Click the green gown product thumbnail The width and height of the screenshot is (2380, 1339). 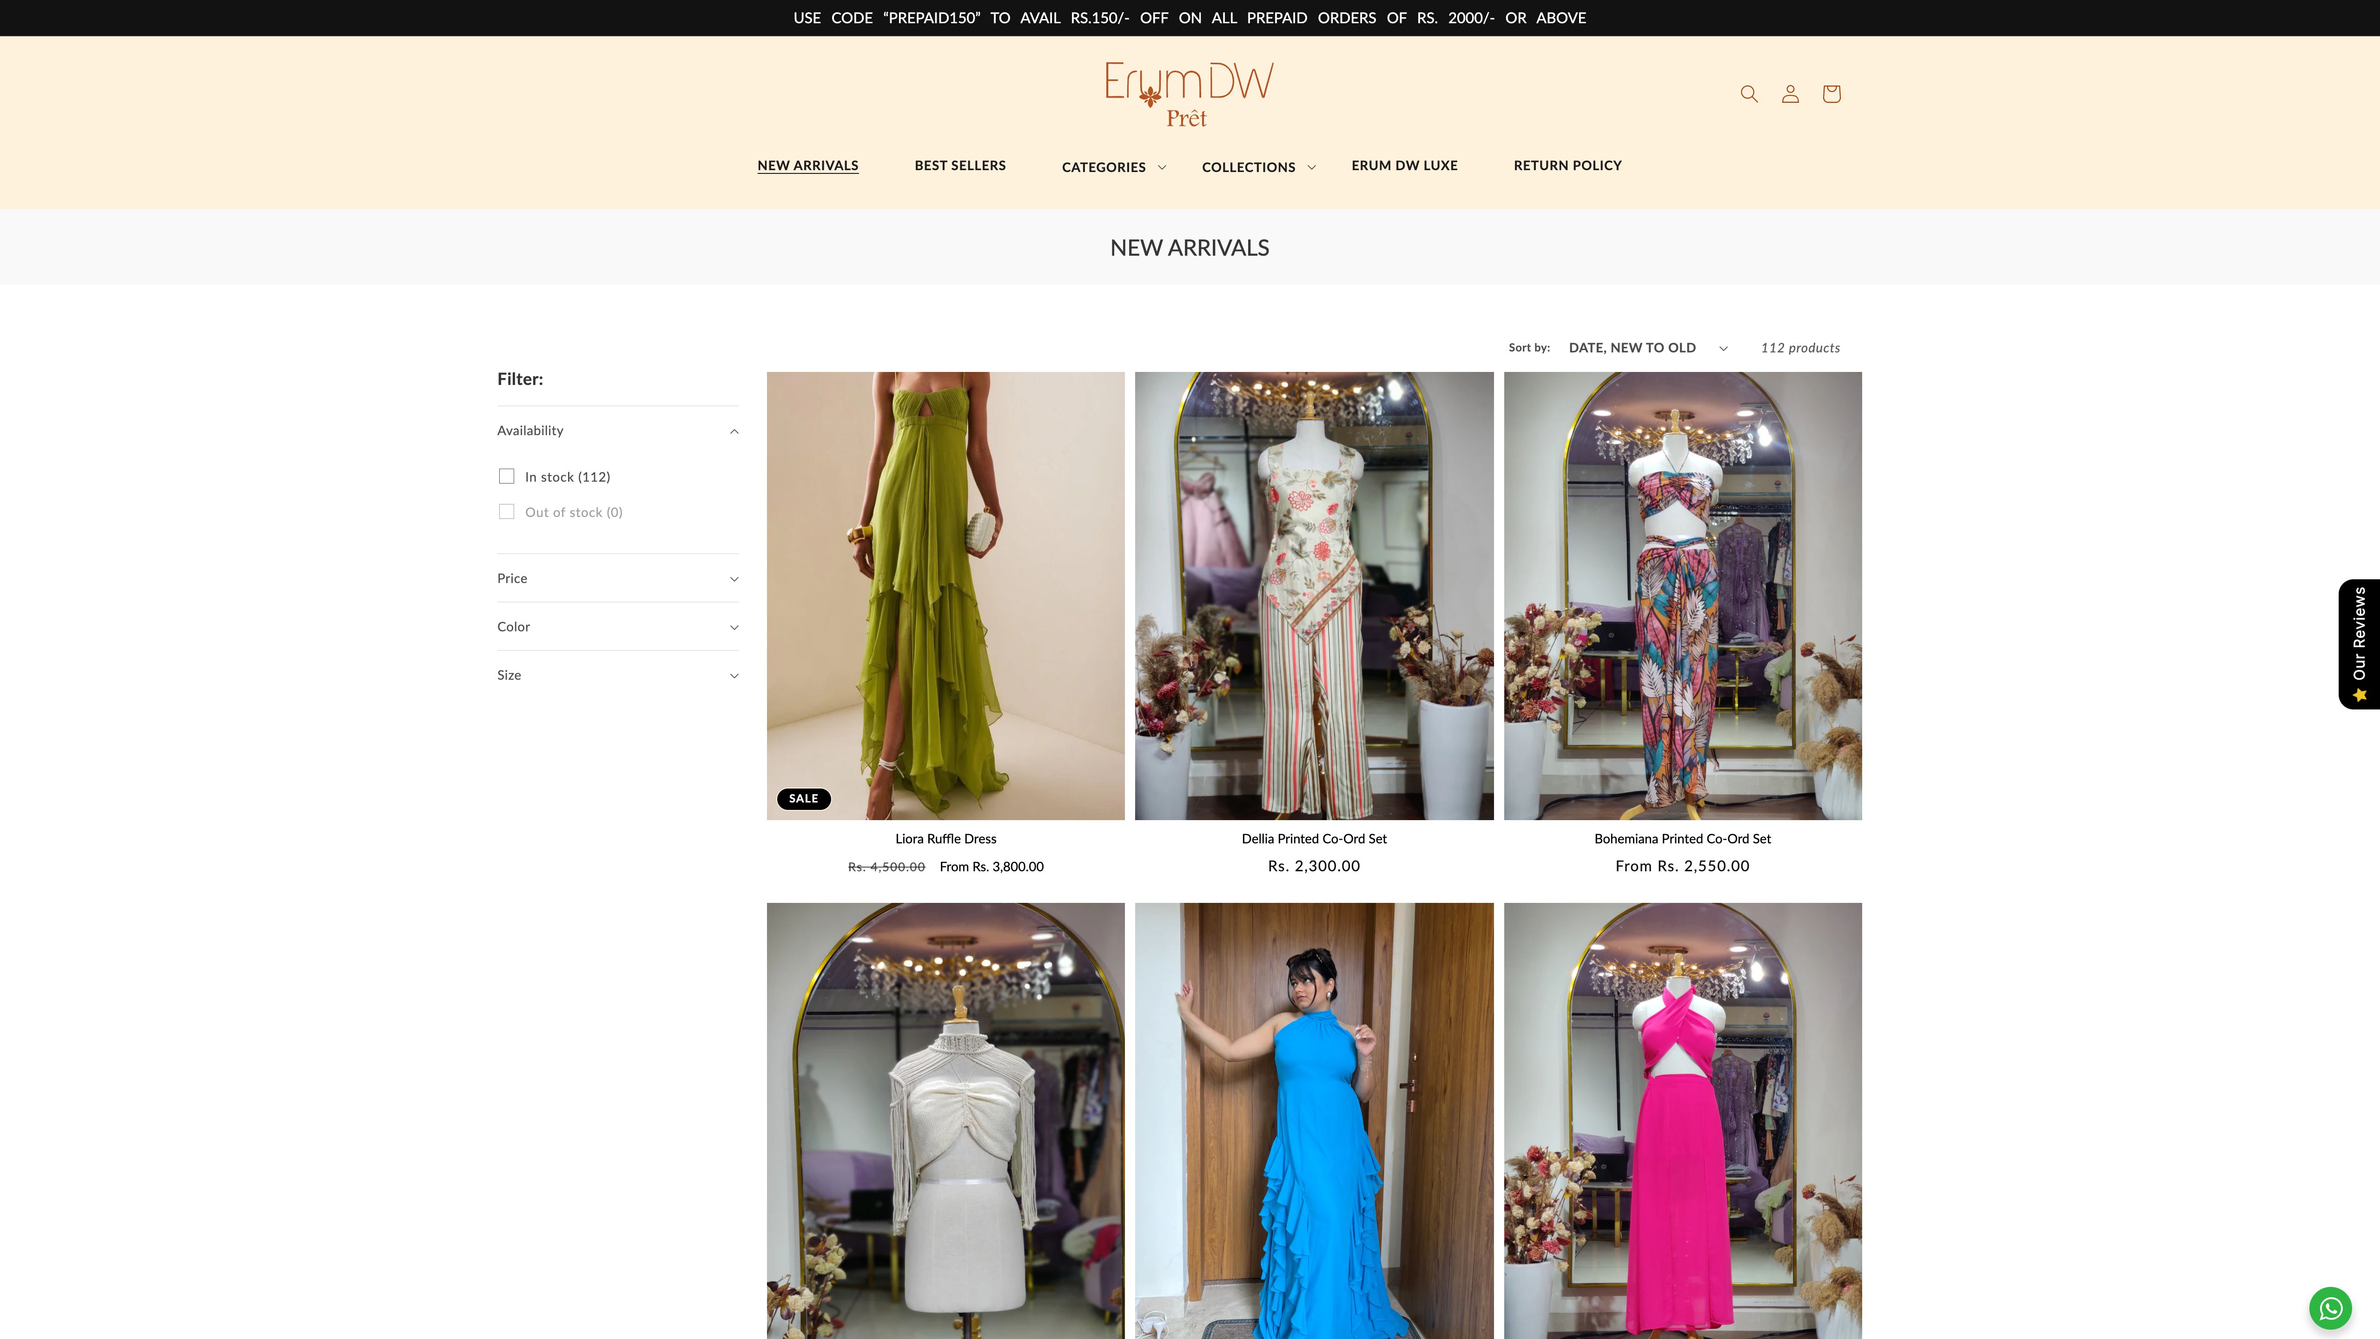coord(945,595)
